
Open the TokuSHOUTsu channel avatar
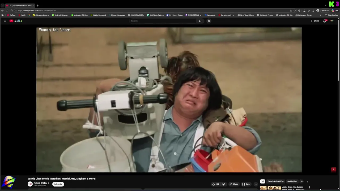coord(30,184)
